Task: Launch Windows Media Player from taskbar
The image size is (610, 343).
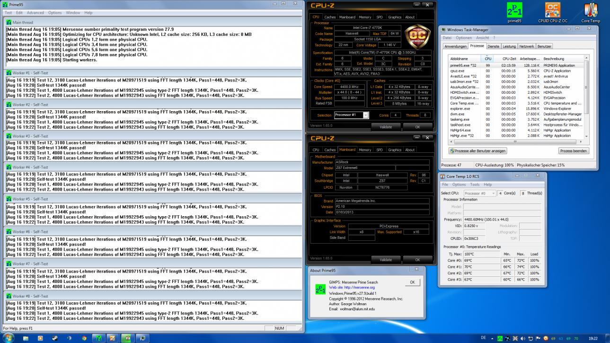Action: coord(40,338)
